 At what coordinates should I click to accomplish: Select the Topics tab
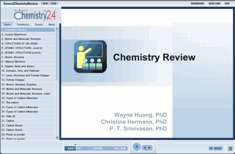click(7, 25)
